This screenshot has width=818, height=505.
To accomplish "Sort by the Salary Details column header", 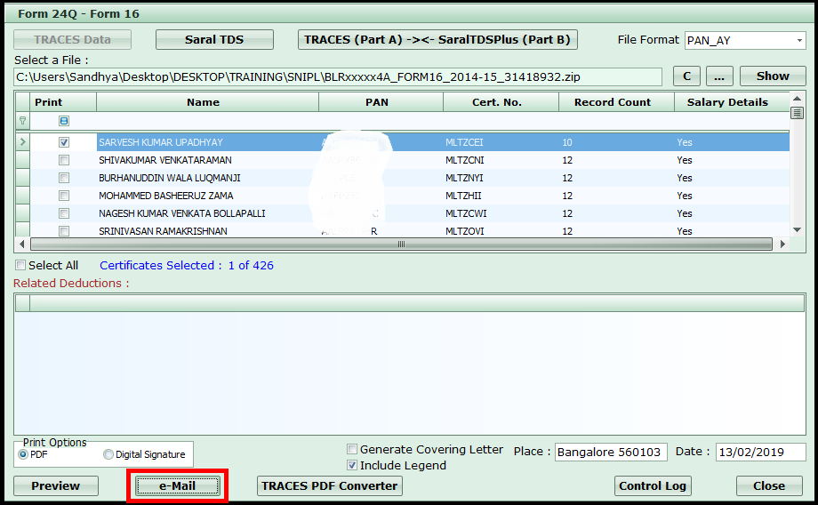I will coord(732,102).
